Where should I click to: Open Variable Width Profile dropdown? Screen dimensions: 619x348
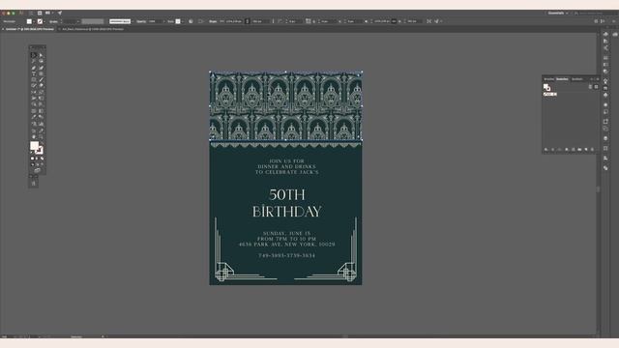pyautogui.click(x=93, y=21)
